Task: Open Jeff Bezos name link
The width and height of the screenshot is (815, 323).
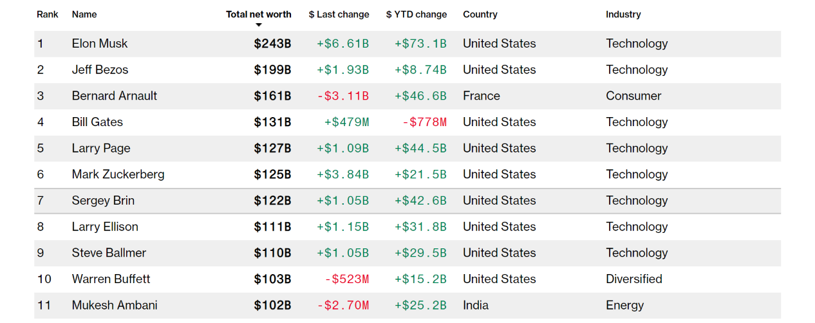Action: point(100,69)
